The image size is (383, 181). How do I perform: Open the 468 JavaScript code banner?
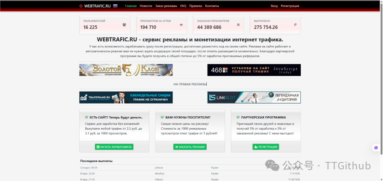[254, 70]
